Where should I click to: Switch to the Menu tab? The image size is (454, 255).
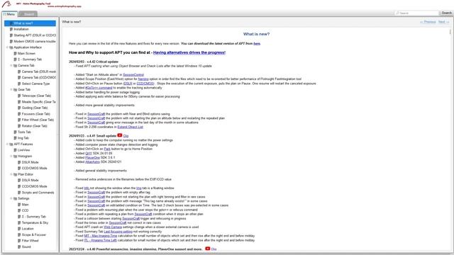[x=9, y=14]
